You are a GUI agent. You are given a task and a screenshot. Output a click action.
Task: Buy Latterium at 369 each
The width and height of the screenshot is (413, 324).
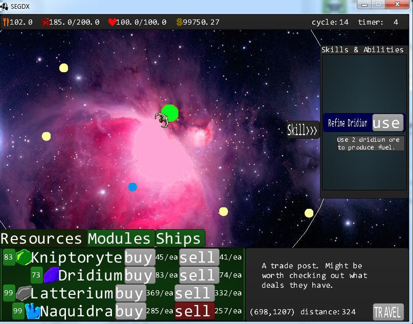(x=131, y=293)
